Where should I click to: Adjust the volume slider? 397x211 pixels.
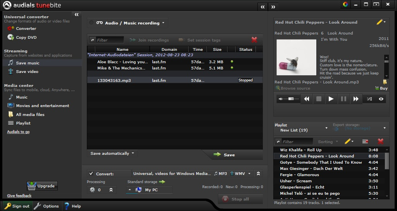[291, 99]
